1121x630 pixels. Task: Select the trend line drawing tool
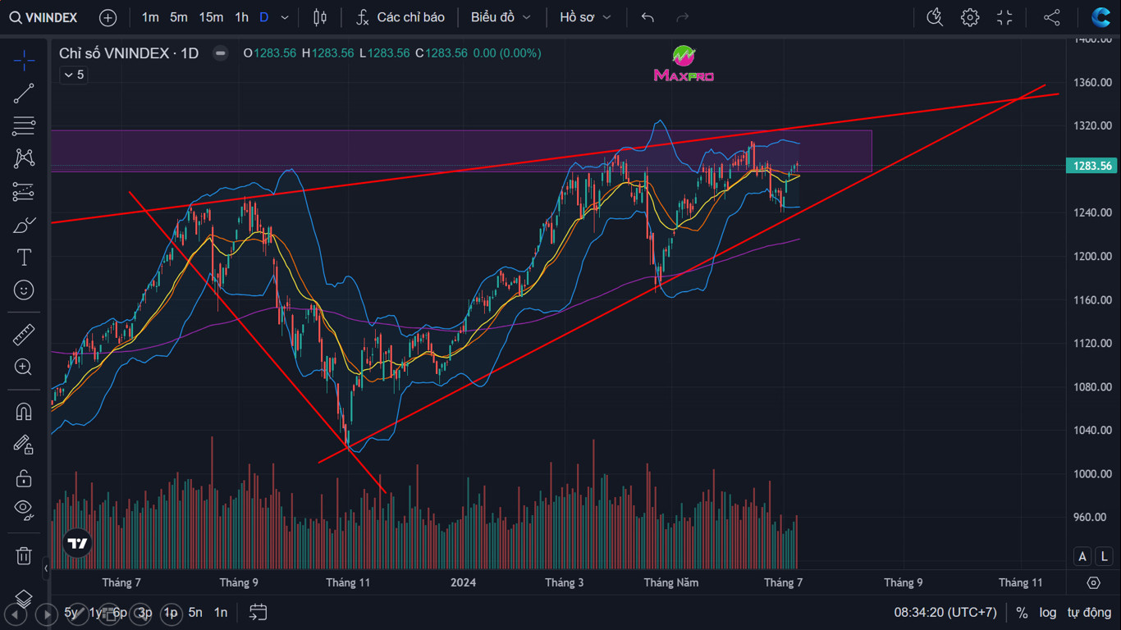[x=24, y=94]
